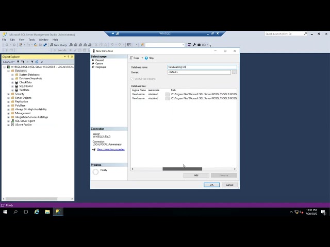Click the Add button under Database files
This screenshot has width=330, height=247.
[x=196, y=175]
